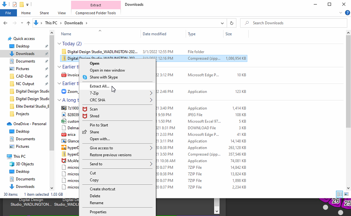Select the Digital Design Studio File folder row
The height and width of the screenshot is (216, 351).
click(x=154, y=52)
